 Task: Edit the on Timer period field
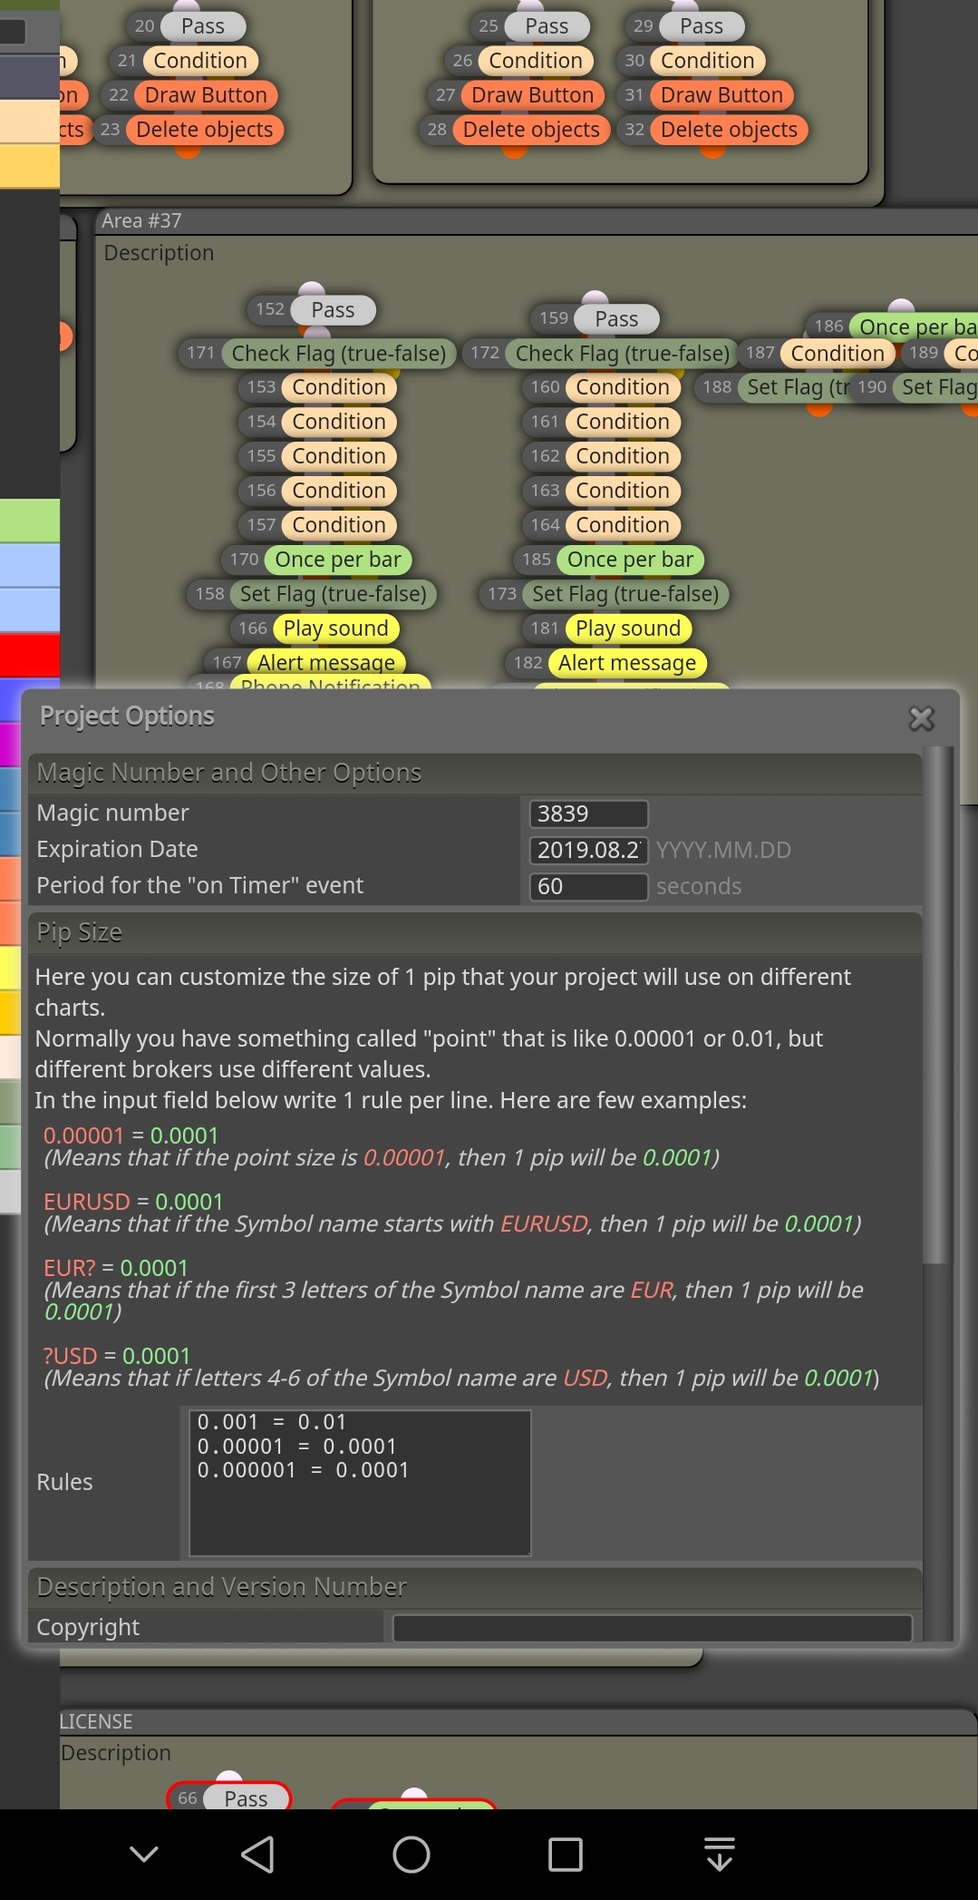click(x=588, y=886)
